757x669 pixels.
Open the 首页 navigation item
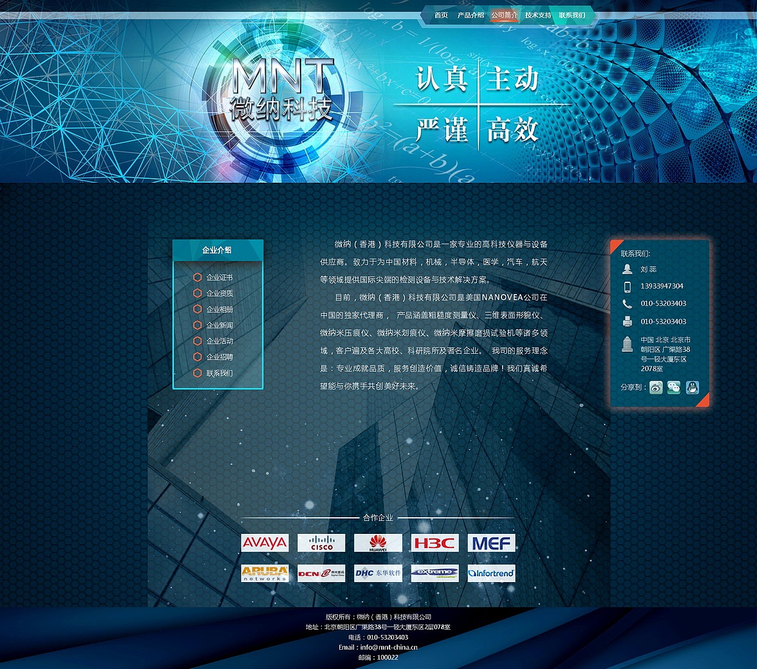440,15
